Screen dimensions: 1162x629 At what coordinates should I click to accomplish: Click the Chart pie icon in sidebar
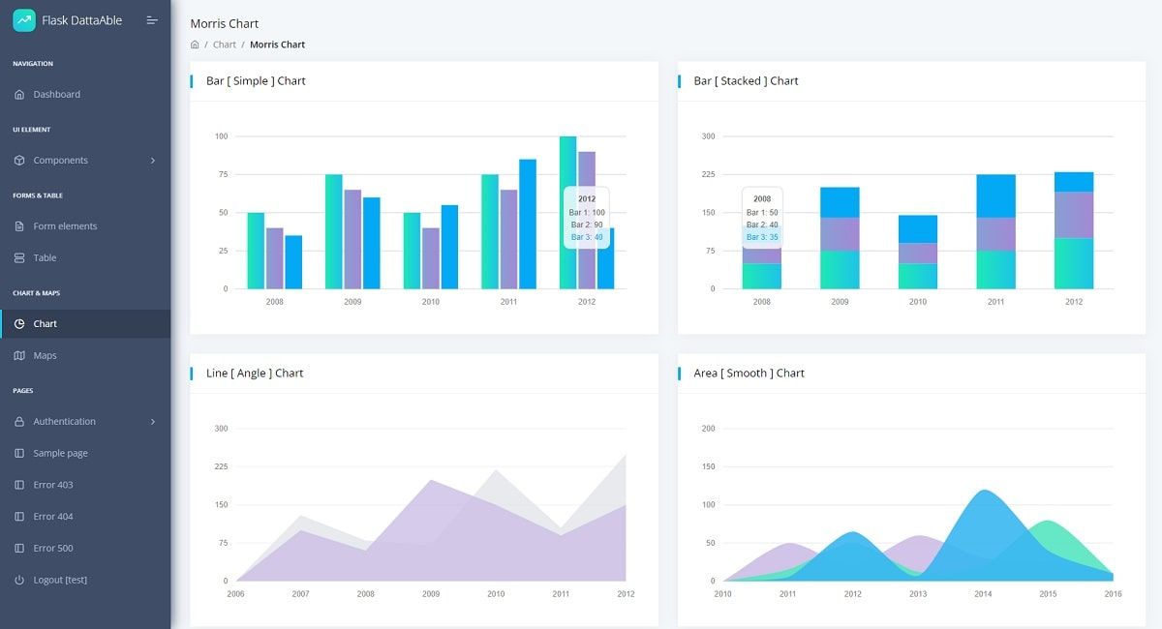[19, 324]
